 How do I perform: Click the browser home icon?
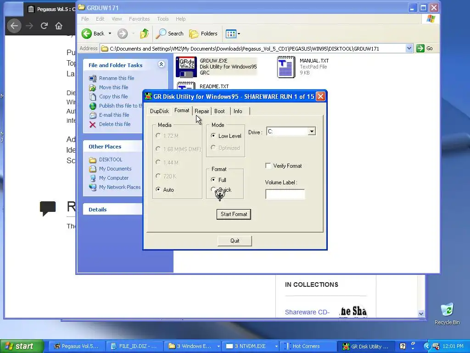coord(59,26)
